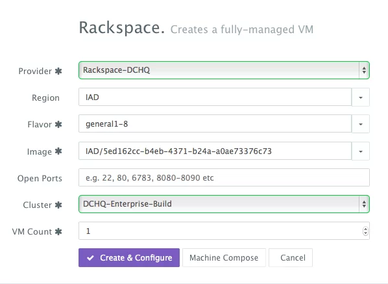Click the Flavor field showing general1-8
This screenshot has height=284, width=388.
click(x=215, y=123)
